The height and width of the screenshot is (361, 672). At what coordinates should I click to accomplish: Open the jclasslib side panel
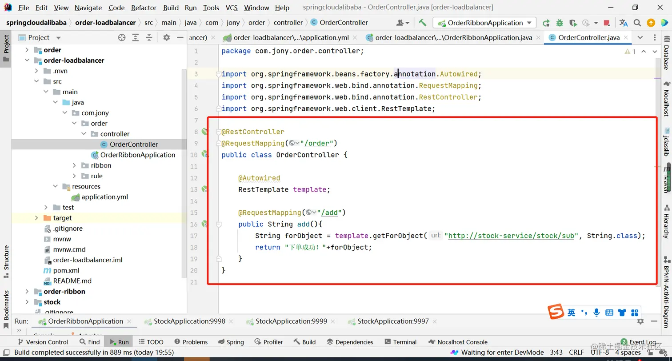pyautogui.click(x=666, y=141)
